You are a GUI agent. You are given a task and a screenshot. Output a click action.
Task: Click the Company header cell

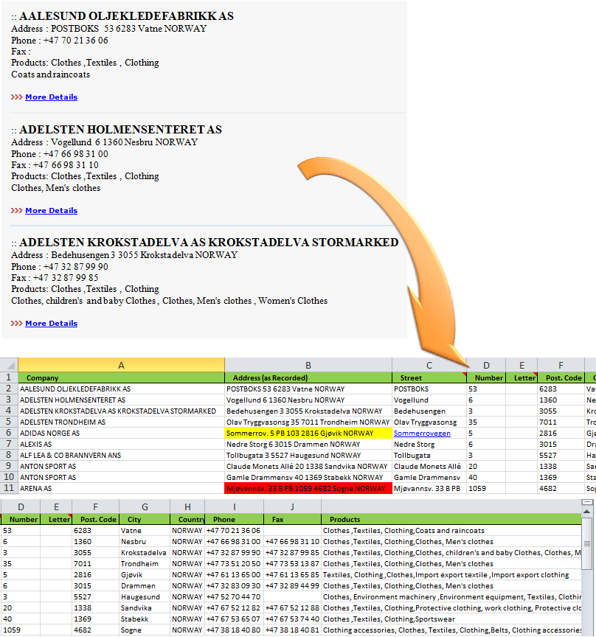[x=121, y=377]
